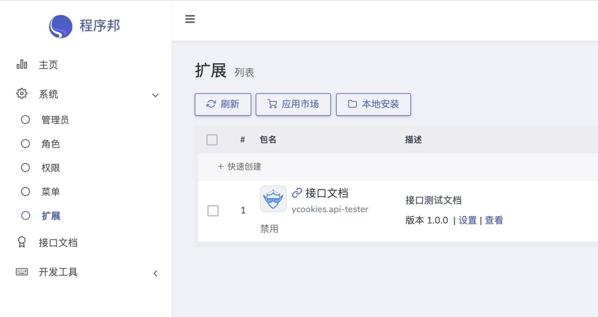Viewport: 598px width, 317px height.
Task: Click the 刷新 refresh button
Action: pos(223,104)
